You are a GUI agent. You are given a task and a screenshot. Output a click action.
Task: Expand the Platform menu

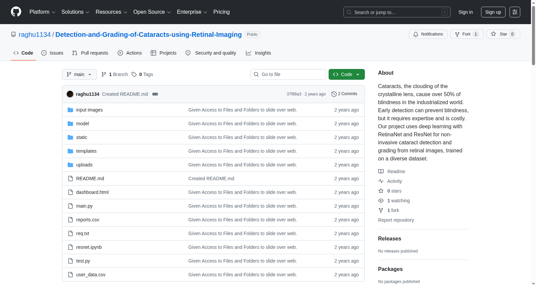pyautogui.click(x=42, y=12)
